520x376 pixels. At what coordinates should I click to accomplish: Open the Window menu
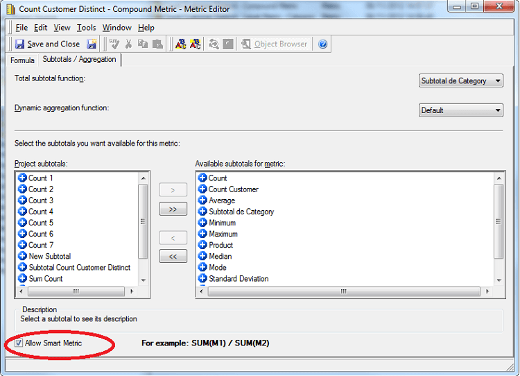coord(116,28)
